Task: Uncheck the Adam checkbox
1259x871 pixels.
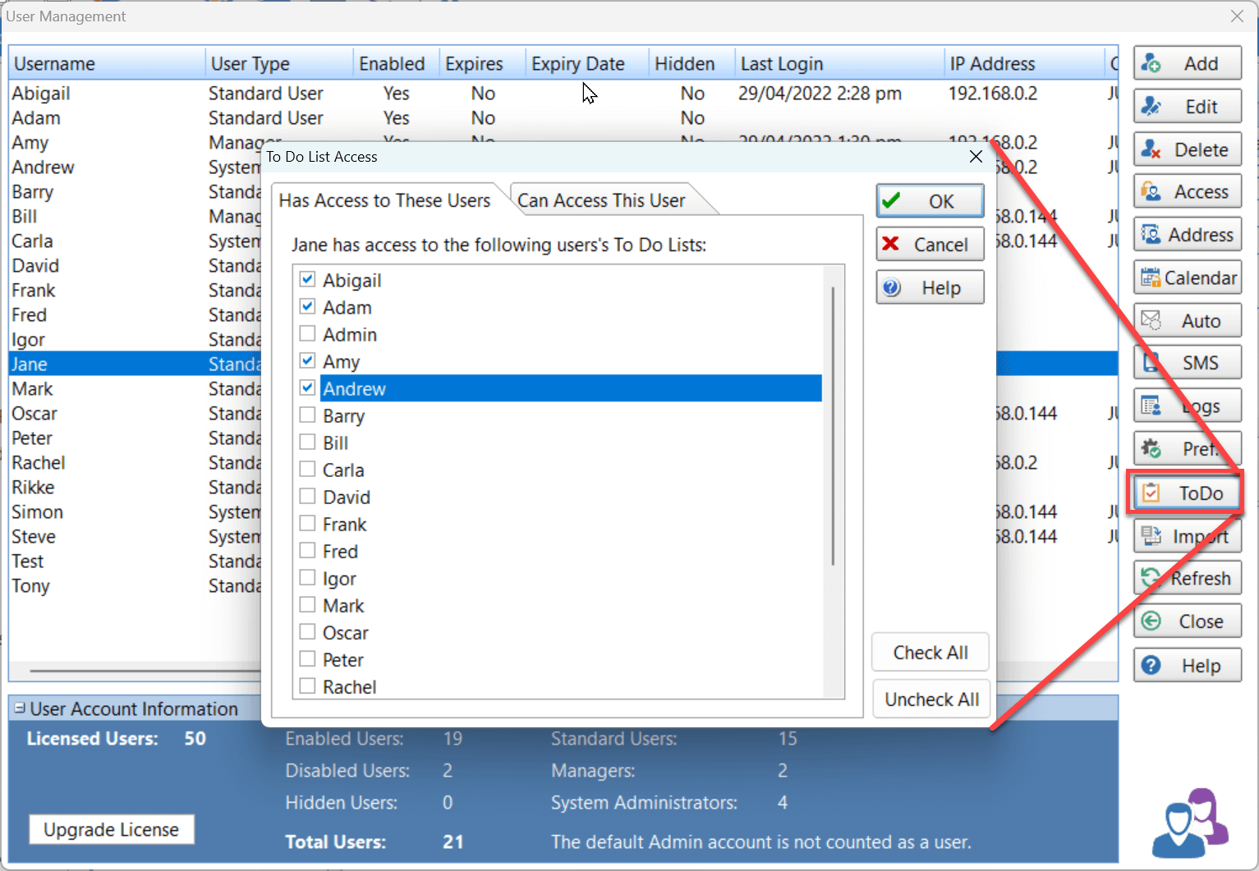Action: (307, 306)
